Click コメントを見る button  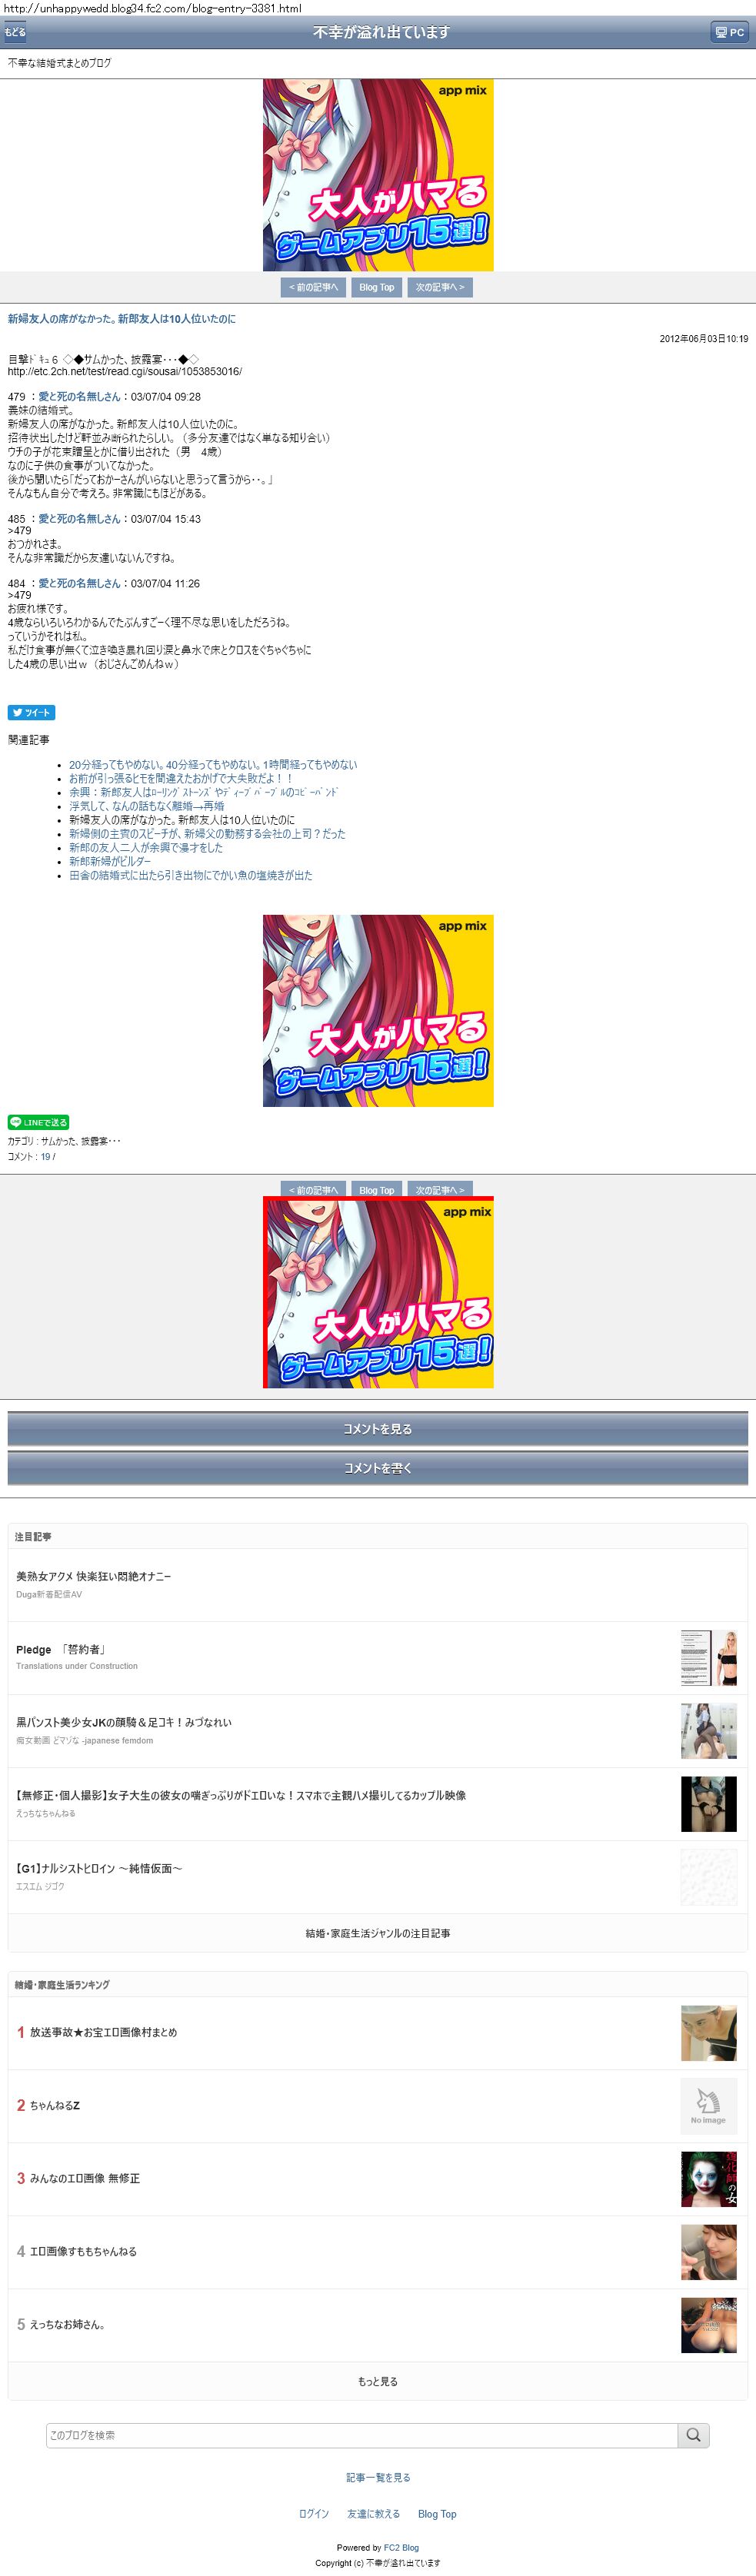pos(378,1428)
